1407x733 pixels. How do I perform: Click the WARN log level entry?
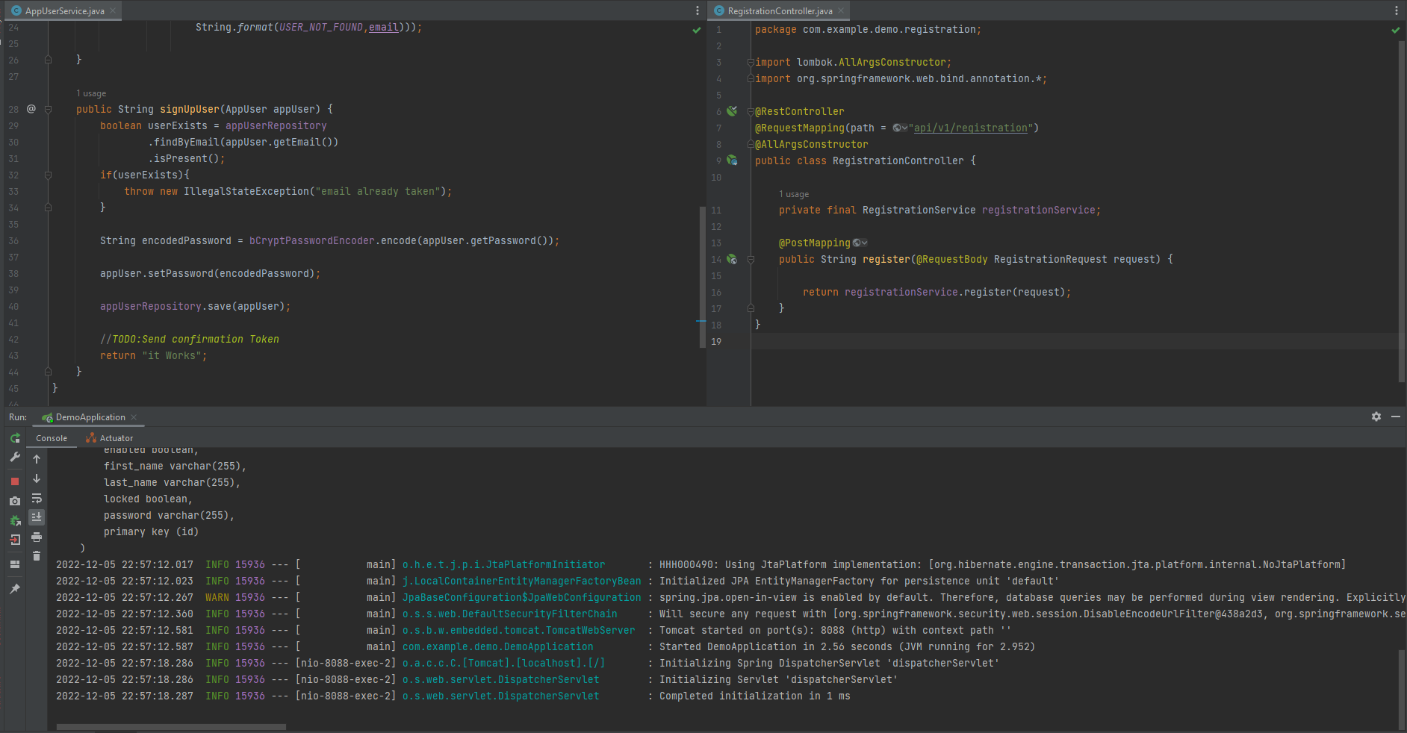point(217,597)
